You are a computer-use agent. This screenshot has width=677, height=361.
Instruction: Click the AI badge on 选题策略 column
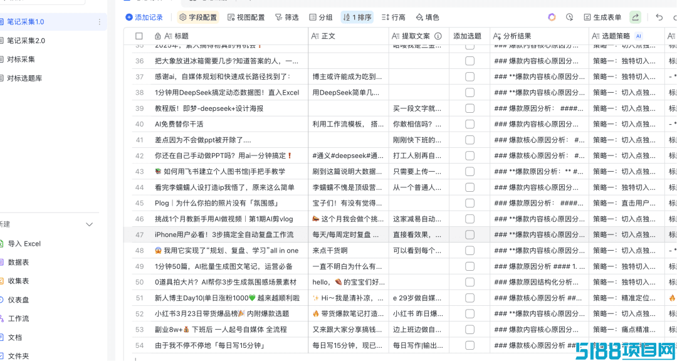[639, 36]
